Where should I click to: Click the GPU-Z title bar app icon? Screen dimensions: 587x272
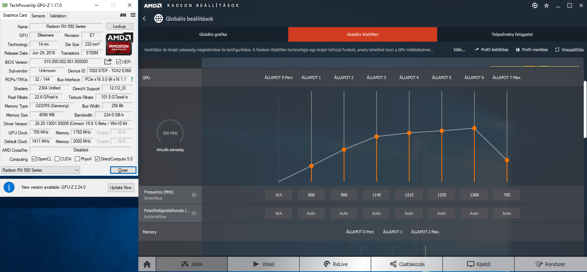[5, 5]
